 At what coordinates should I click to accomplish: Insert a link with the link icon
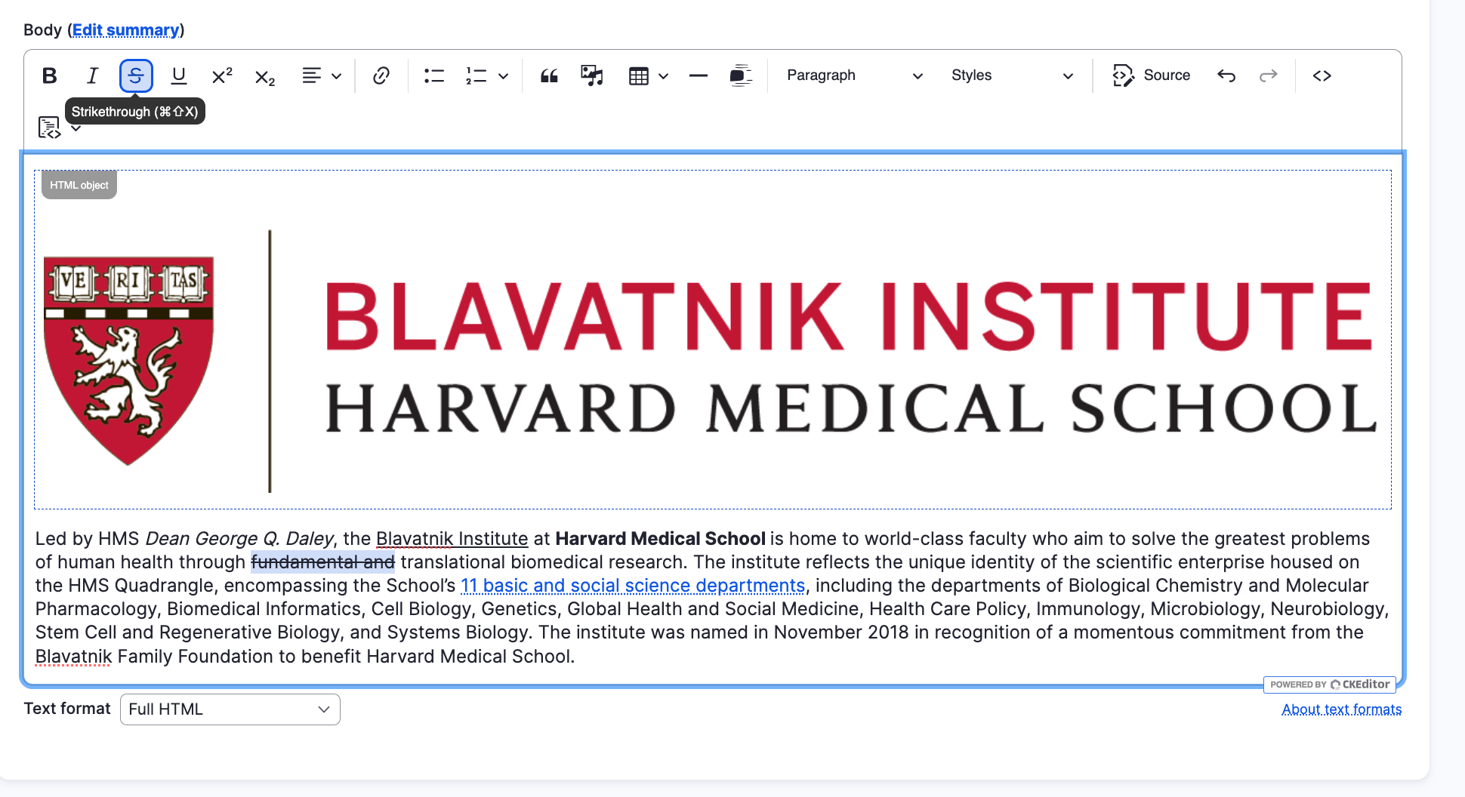381,75
